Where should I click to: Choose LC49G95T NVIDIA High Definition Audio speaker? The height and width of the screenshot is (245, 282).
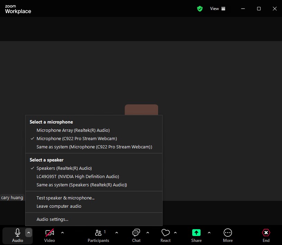coord(78,177)
